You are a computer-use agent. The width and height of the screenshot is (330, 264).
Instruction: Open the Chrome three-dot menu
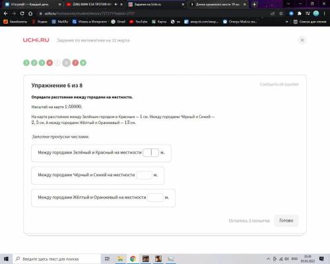tap(324, 13)
